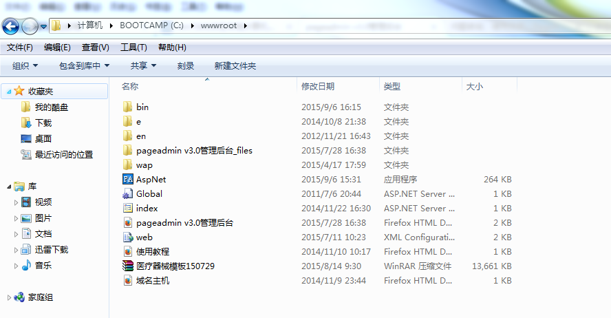Open the 工具(T) menu
The height and width of the screenshot is (318, 611).
(x=133, y=47)
